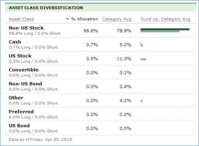
Task: Sort by % Allocation column header
Action: click(x=85, y=19)
